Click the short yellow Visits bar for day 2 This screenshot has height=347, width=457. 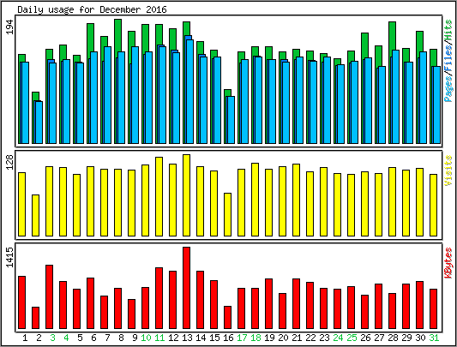[x=35, y=215]
